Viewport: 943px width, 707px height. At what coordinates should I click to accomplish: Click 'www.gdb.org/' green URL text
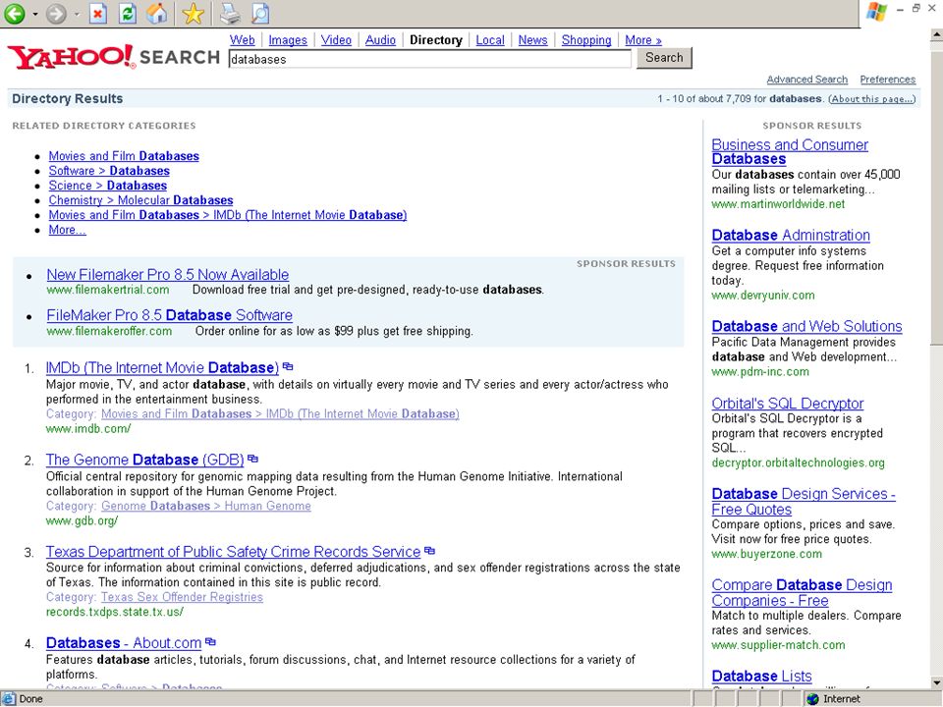tap(82, 520)
